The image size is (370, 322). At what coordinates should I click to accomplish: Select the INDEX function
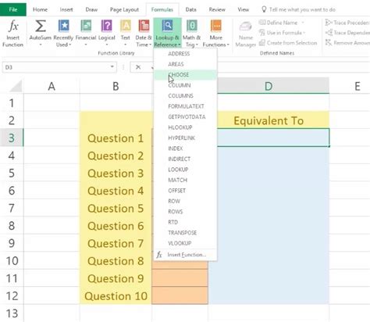tap(185, 148)
